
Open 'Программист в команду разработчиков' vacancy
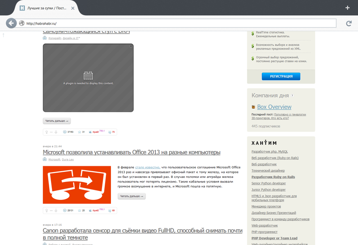click(x=281, y=219)
